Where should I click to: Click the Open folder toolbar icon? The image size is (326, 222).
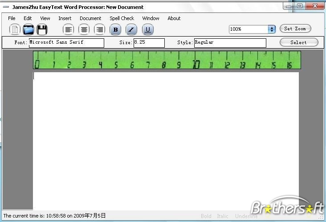pos(28,29)
